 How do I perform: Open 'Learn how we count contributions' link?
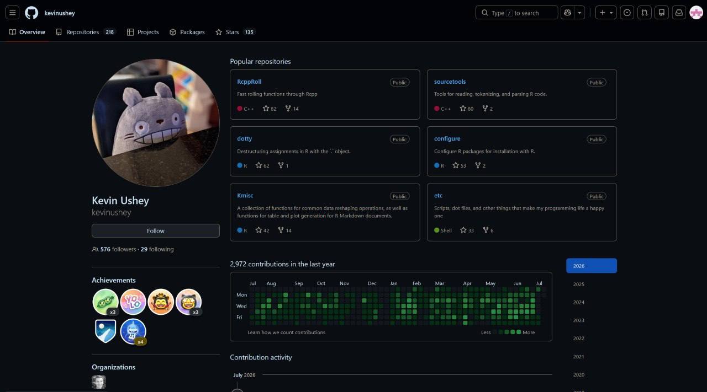(286, 332)
